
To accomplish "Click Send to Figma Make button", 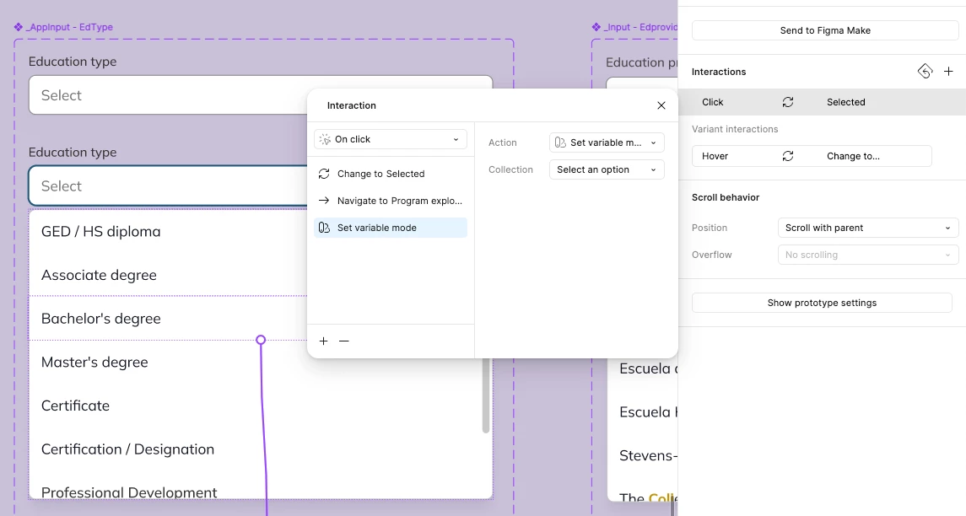I will (x=825, y=30).
